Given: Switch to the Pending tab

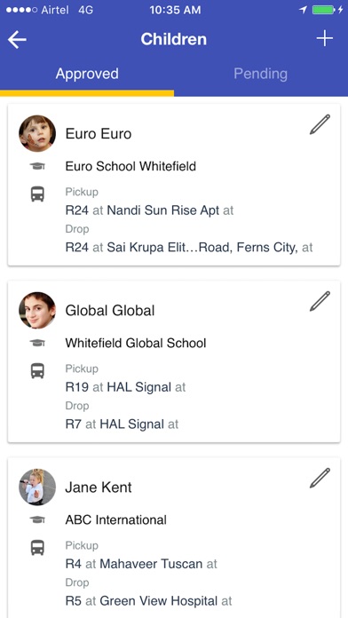Looking at the screenshot, I should (260, 74).
